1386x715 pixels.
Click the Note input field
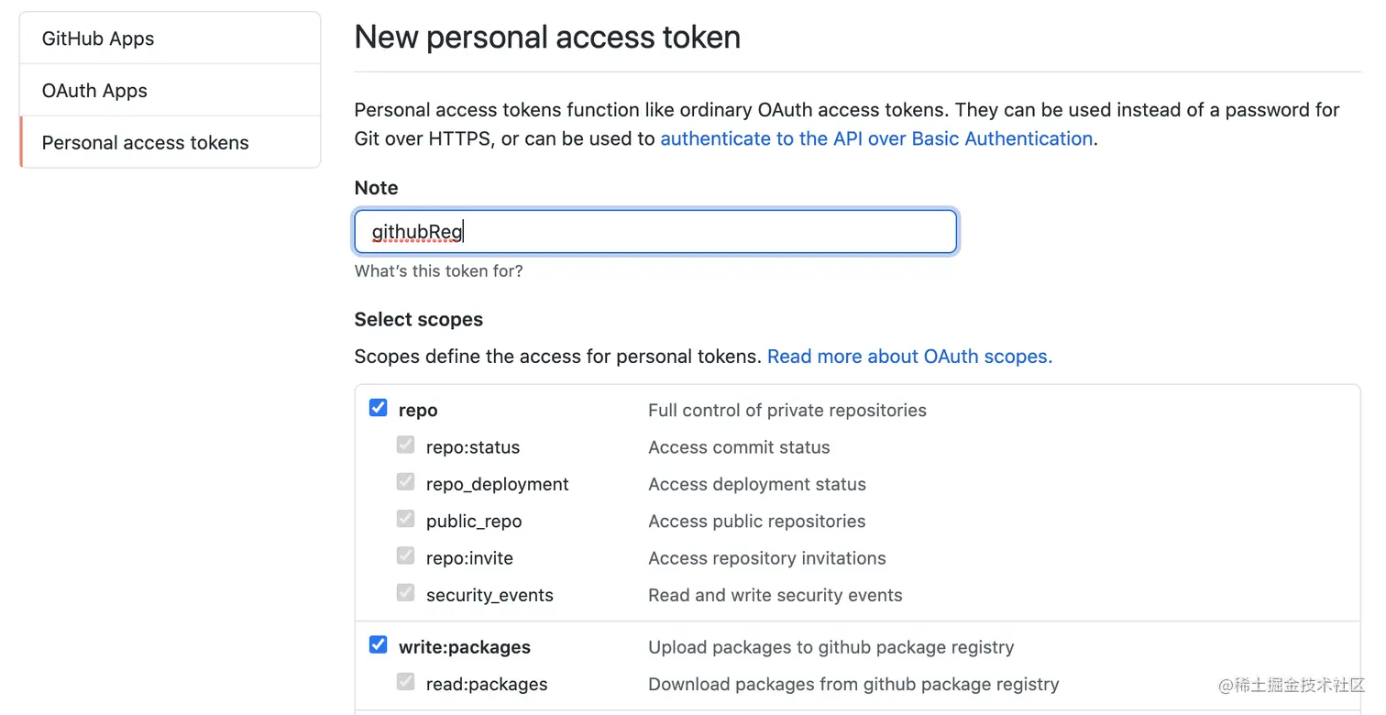pos(655,232)
